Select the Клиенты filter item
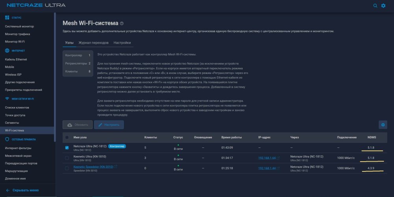 pos(78,72)
